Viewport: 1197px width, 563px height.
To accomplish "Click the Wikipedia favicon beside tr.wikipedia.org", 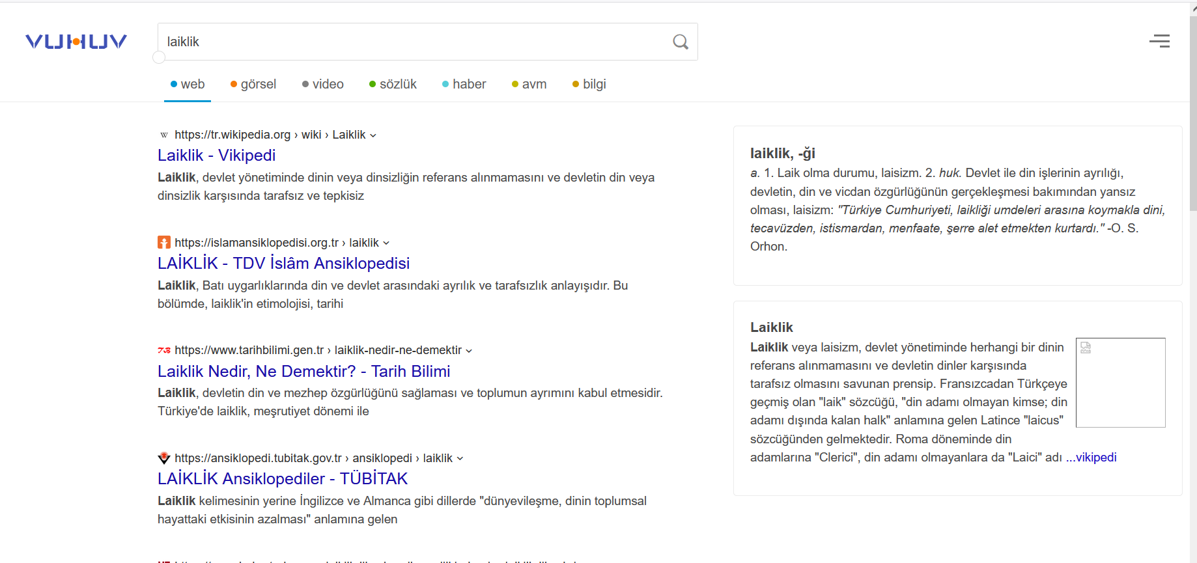I will point(164,135).
